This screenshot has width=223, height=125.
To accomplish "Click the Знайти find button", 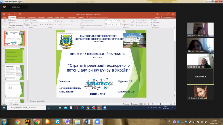I will [x=154, y=20].
